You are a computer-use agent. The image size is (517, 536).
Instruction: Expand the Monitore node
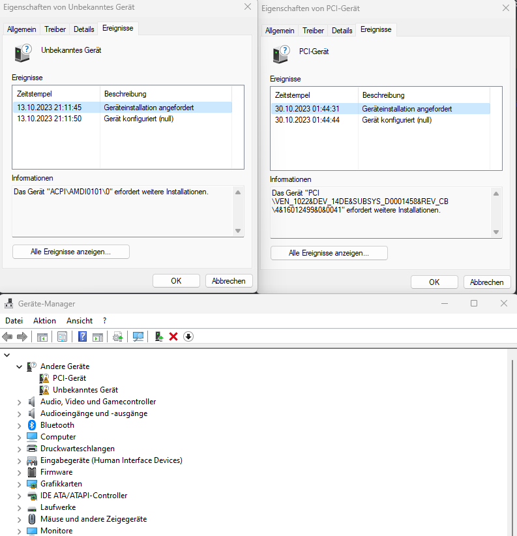[19, 531]
